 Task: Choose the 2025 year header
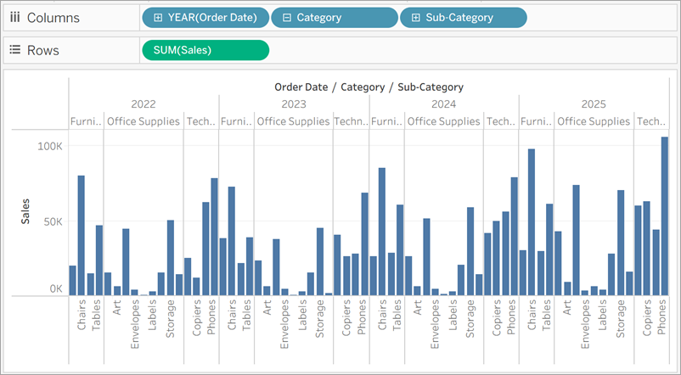tap(594, 104)
